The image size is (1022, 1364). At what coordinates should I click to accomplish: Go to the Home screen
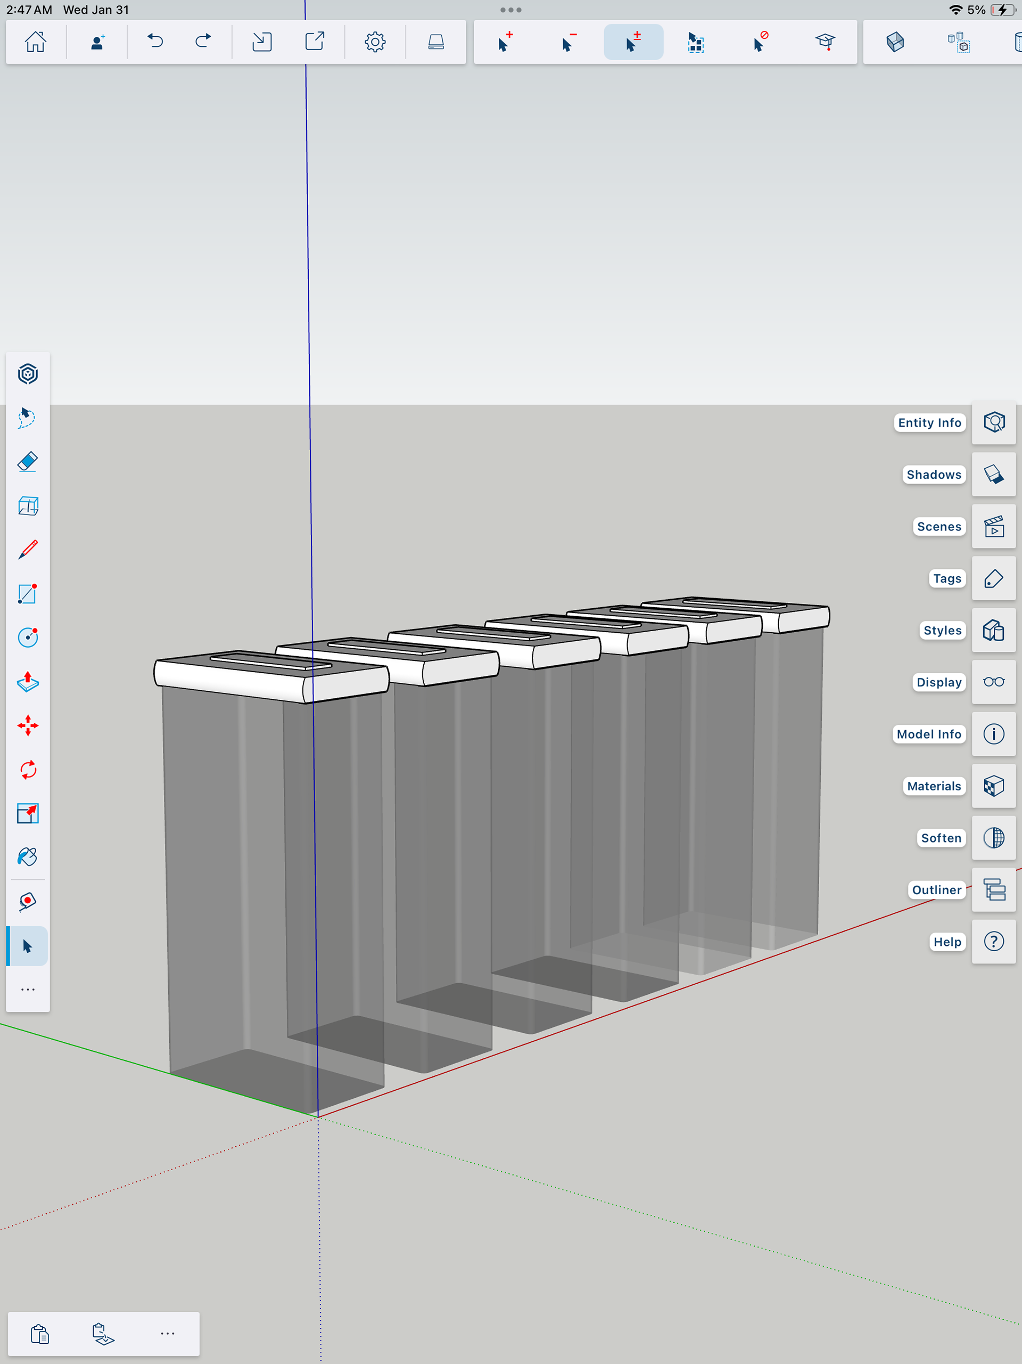(x=35, y=42)
